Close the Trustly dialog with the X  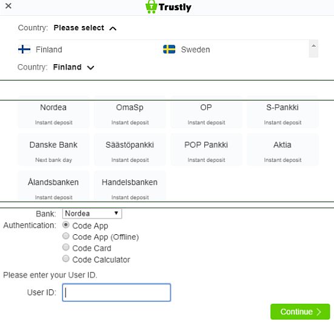point(8,6)
